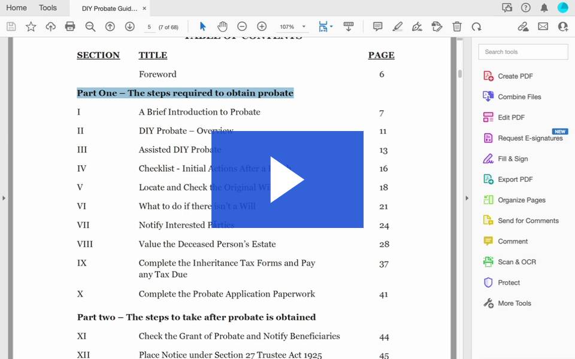The height and width of the screenshot is (359, 575).
Task: Click the scrolling mode keyboard icon
Action: tap(349, 26)
